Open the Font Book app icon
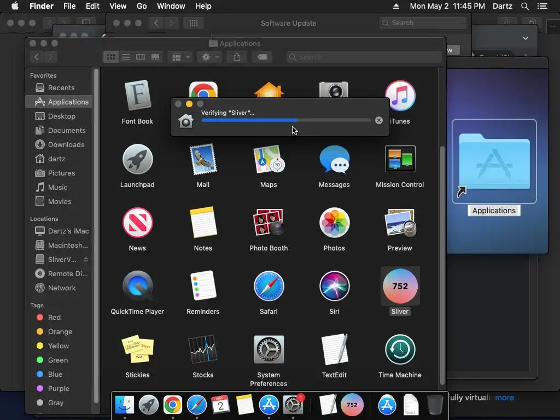Viewport: 560px width, 420px height. click(x=137, y=95)
